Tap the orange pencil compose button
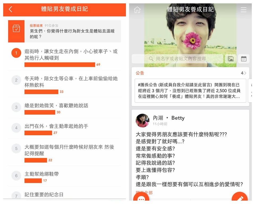255x204 pixels. [x=240, y=197]
